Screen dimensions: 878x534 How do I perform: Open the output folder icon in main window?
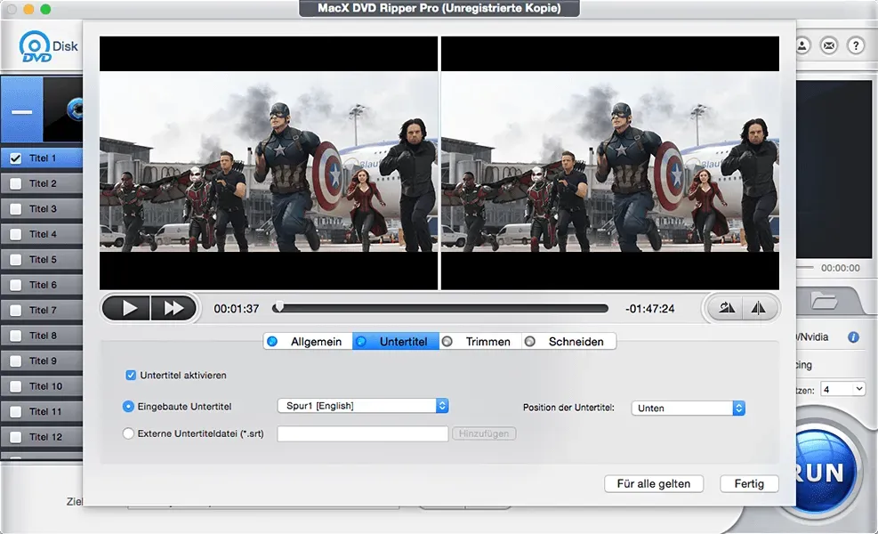coord(825,301)
